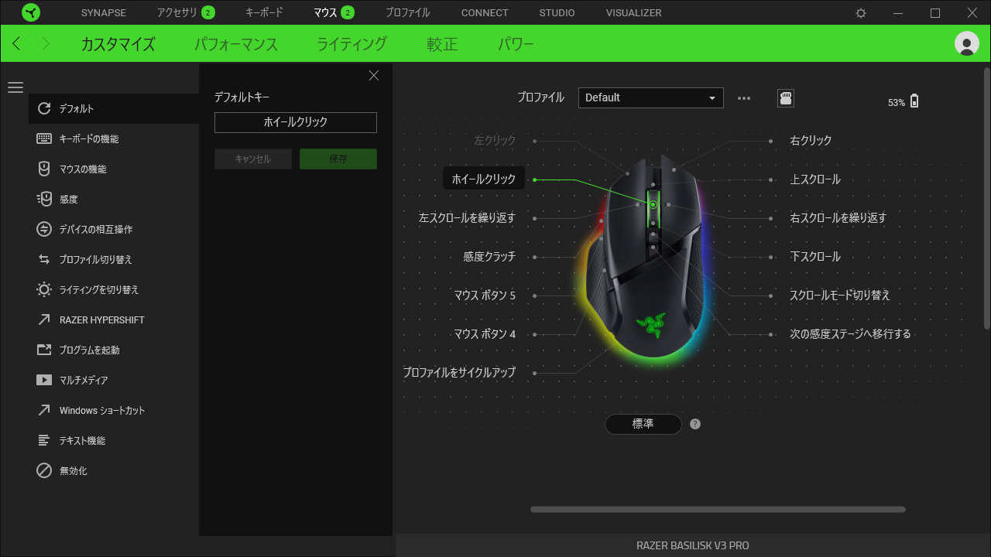
Task: Open settings gear in title bar
Action: coord(861,13)
